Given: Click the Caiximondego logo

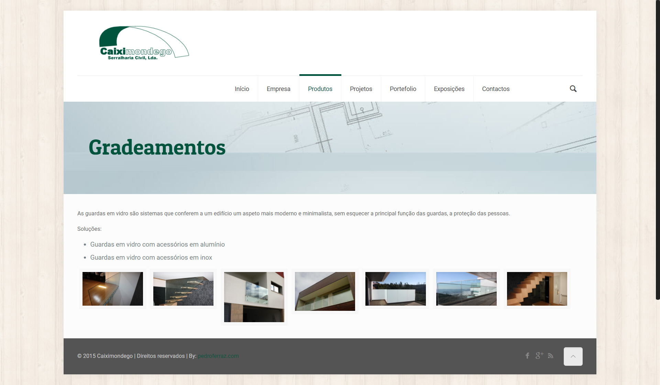Looking at the screenshot, I should [144, 43].
